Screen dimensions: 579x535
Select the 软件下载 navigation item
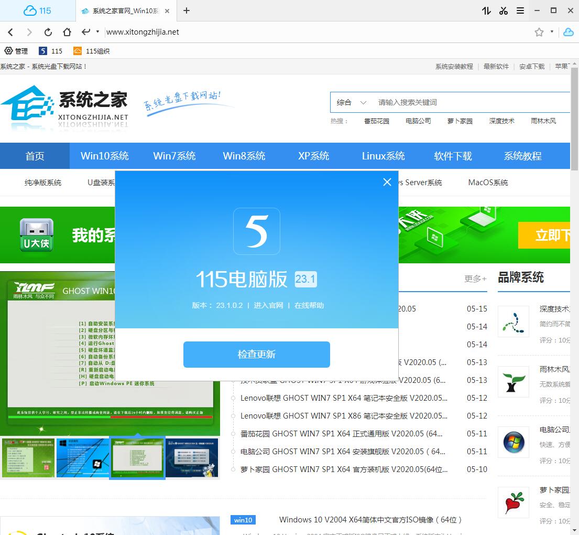453,156
